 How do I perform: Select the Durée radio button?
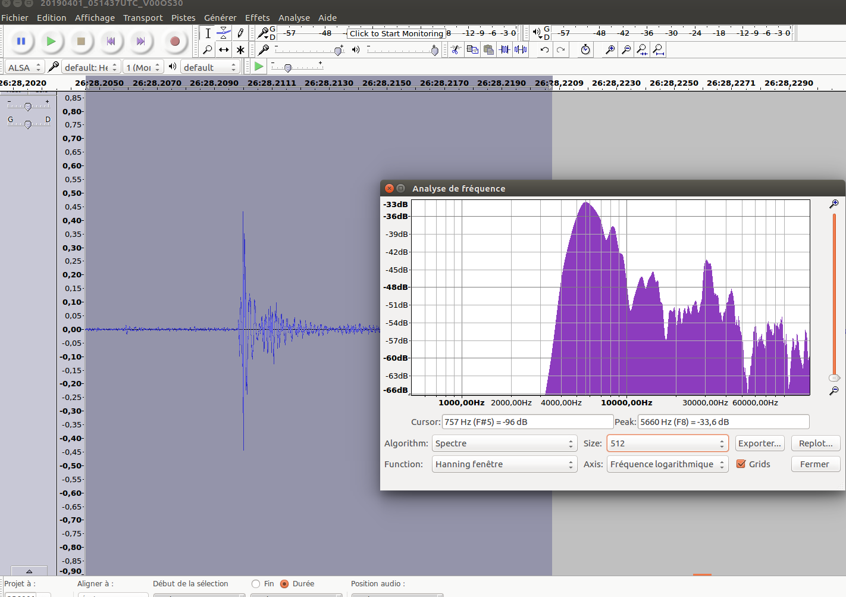284,584
